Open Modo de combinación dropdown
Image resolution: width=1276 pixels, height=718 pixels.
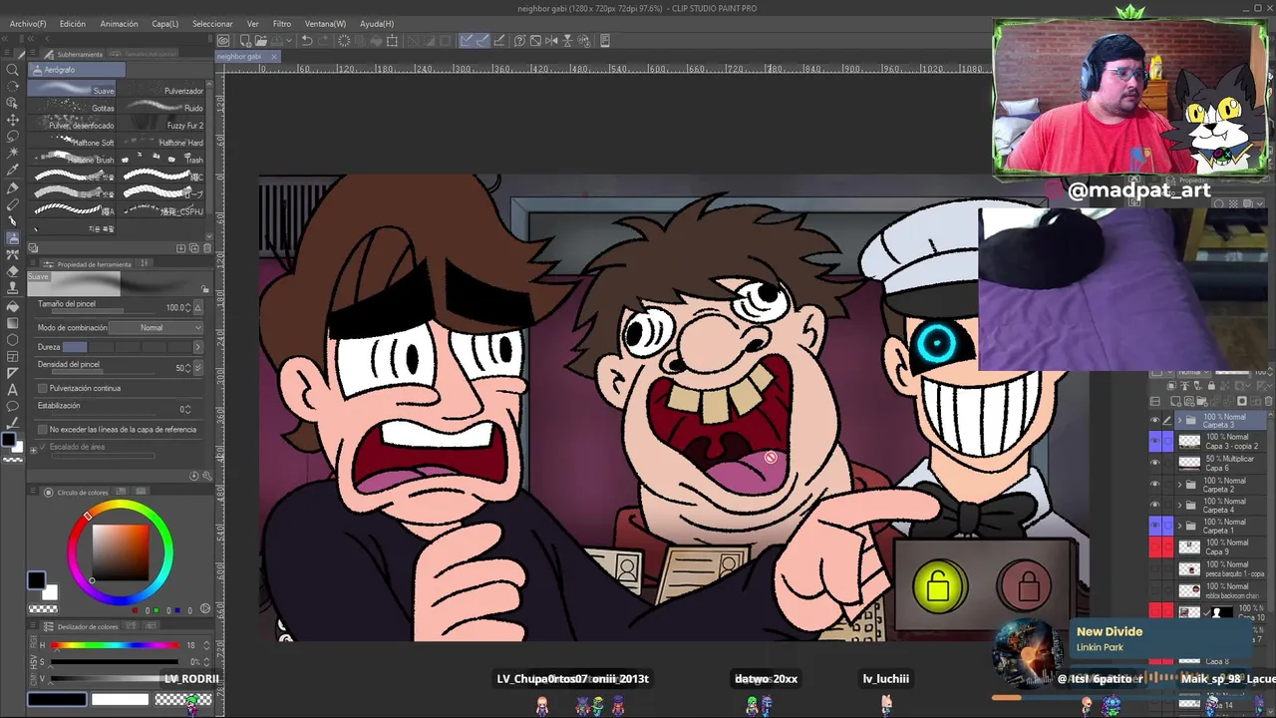coord(156,328)
